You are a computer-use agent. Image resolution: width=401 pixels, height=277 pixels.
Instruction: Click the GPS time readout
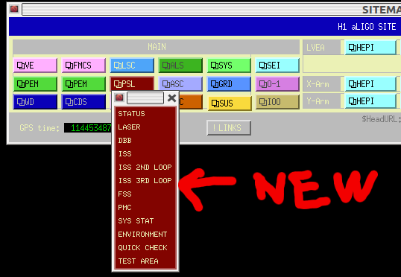pyautogui.click(x=87, y=128)
